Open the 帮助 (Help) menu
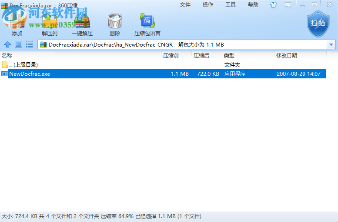Image resolution: width=338 pixels, height=222 pixels. (253, 5)
